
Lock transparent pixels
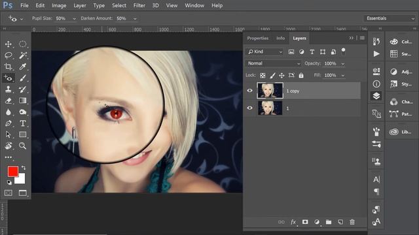tap(263, 76)
